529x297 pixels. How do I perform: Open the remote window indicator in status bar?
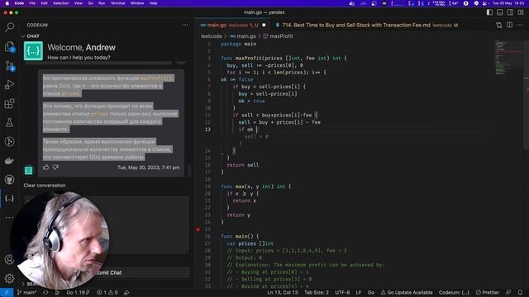pos(7,293)
